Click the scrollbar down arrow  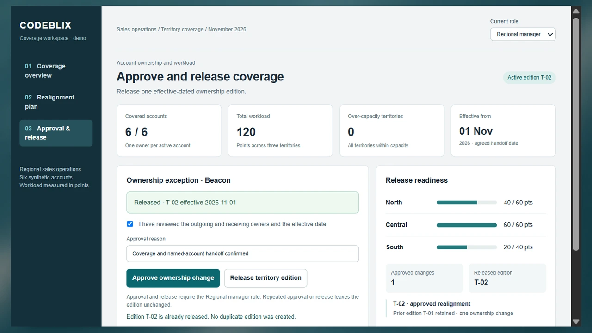(x=576, y=321)
